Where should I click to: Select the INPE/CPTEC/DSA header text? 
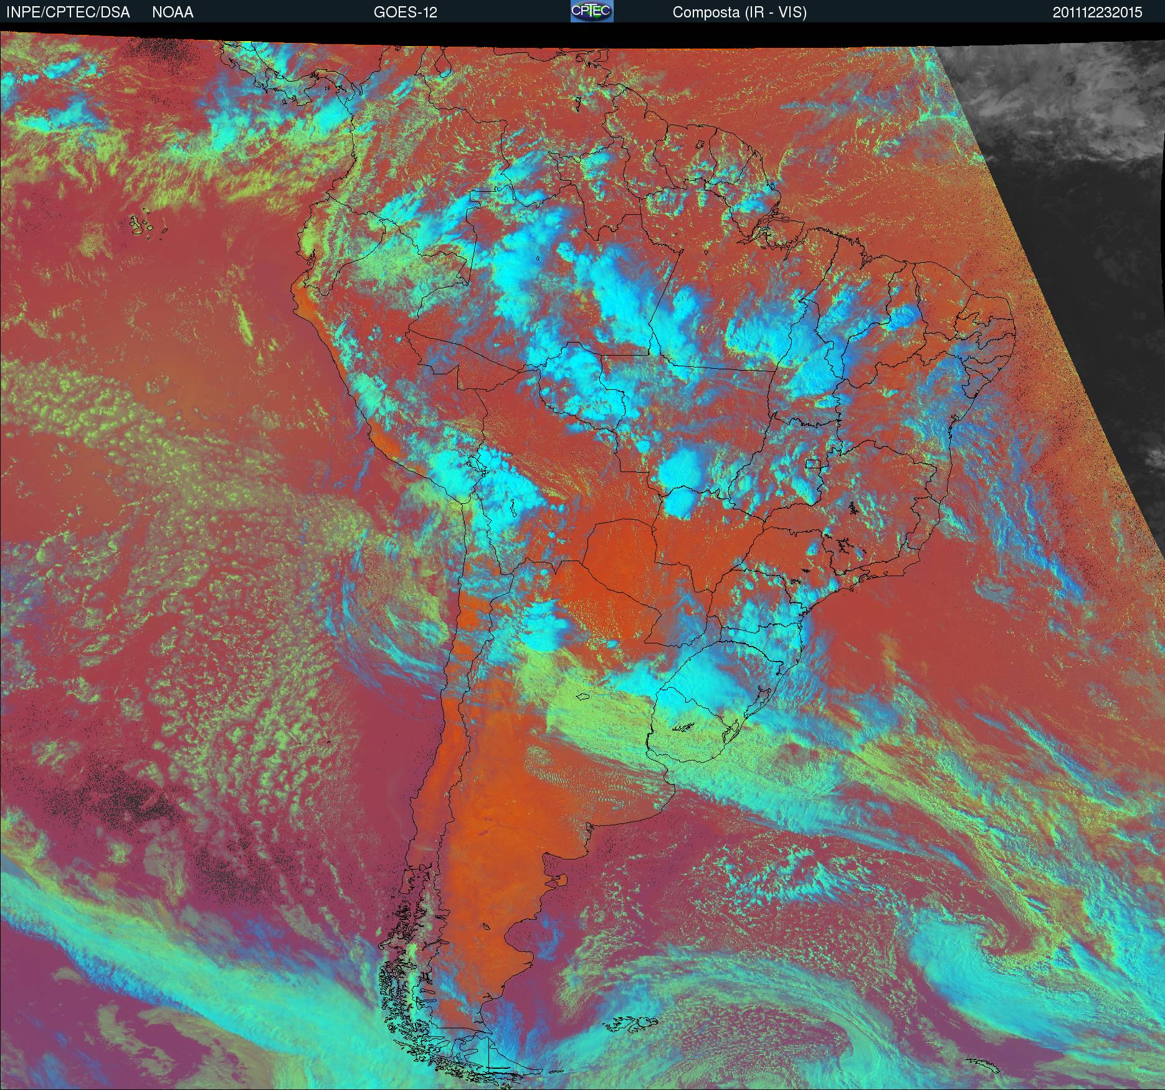click(x=68, y=12)
